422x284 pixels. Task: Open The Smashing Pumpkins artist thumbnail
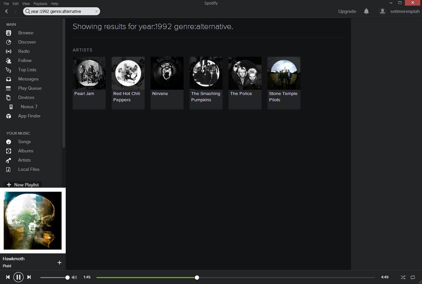(206, 73)
